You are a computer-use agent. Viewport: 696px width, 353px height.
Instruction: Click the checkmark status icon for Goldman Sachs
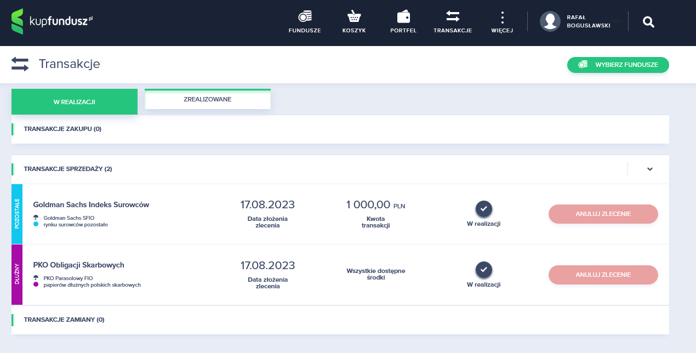pyautogui.click(x=483, y=209)
